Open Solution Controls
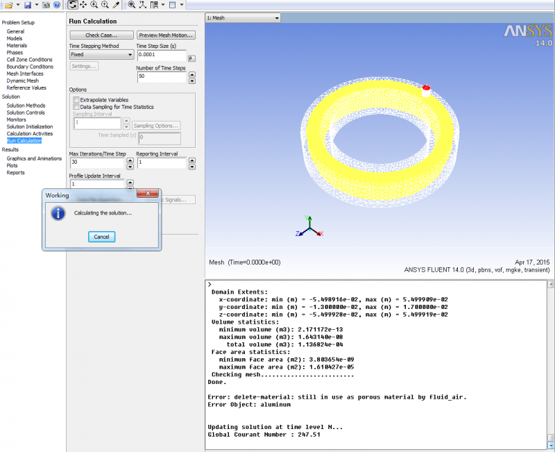Image resolution: width=555 pixels, height=452 pixels. click(26, 113)
